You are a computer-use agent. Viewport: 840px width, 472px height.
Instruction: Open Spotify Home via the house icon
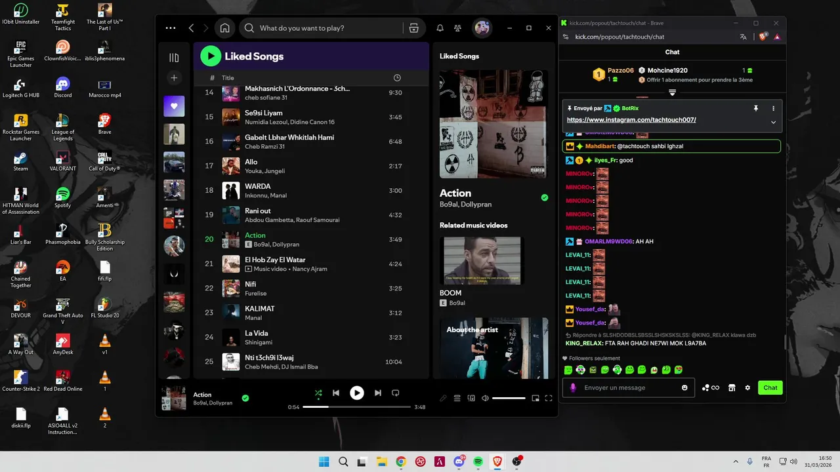pos(224,28)
